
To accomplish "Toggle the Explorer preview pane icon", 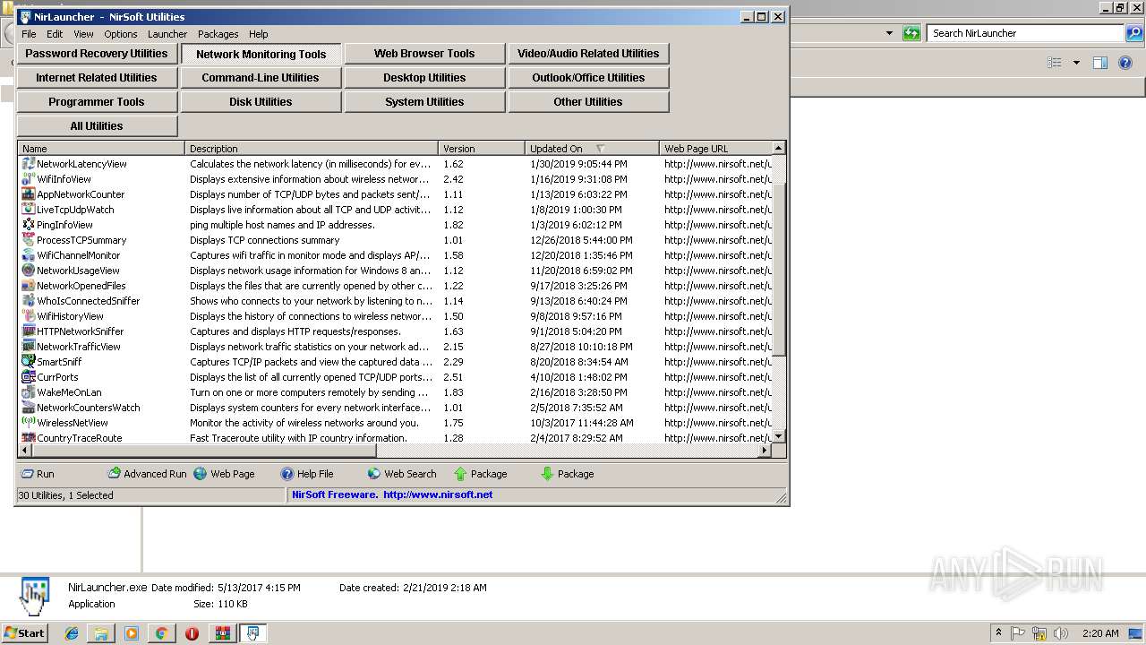I will pyautogui.click(x=1100, y=63).
